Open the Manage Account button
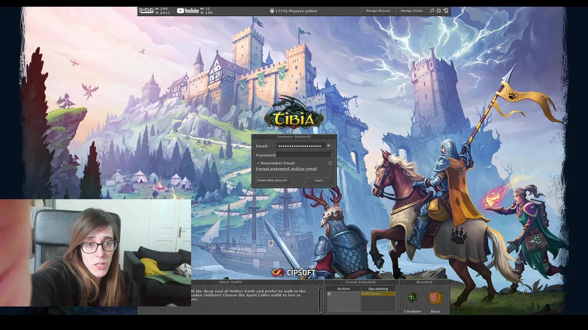Viewport: 588px width, 330px height. 378,11
